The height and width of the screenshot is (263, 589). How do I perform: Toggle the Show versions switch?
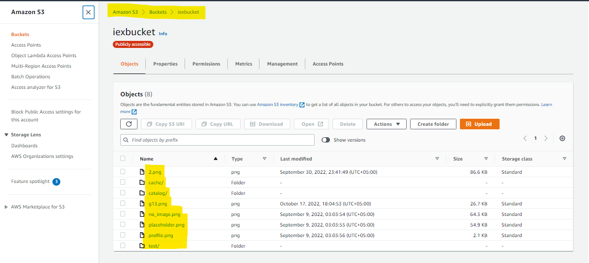tap(326, 140)
